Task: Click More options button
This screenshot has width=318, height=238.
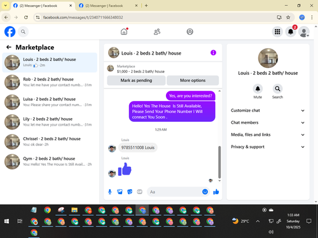Action: [x=193, y=81]
